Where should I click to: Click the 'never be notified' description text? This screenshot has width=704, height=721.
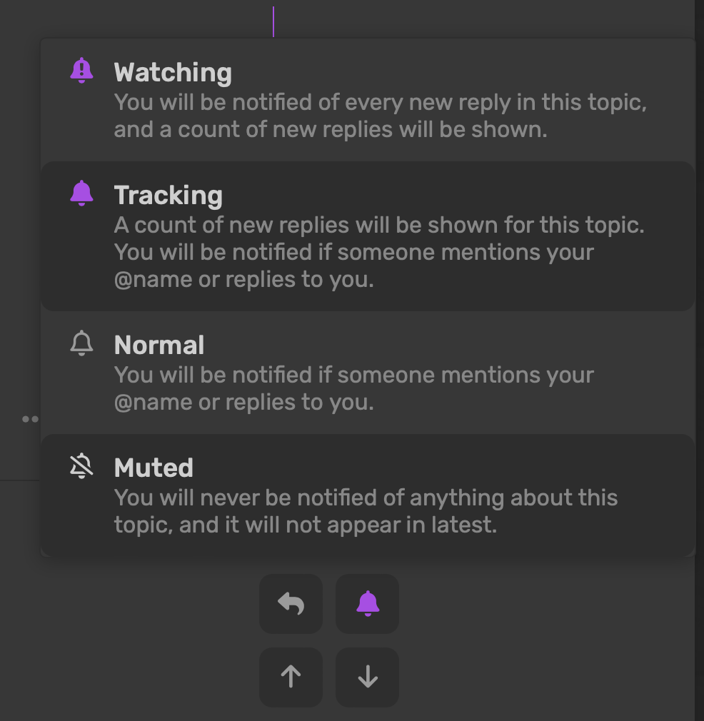coord(366,511)
